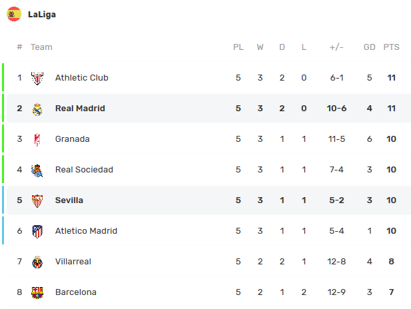This screenshot has height=309, width=411.
Task: Click the Real Sociedad crest icon
Action: pyautogui.click(x=37, y=170)
